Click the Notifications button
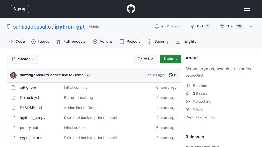Screen dimensions: 262x147 168,26
